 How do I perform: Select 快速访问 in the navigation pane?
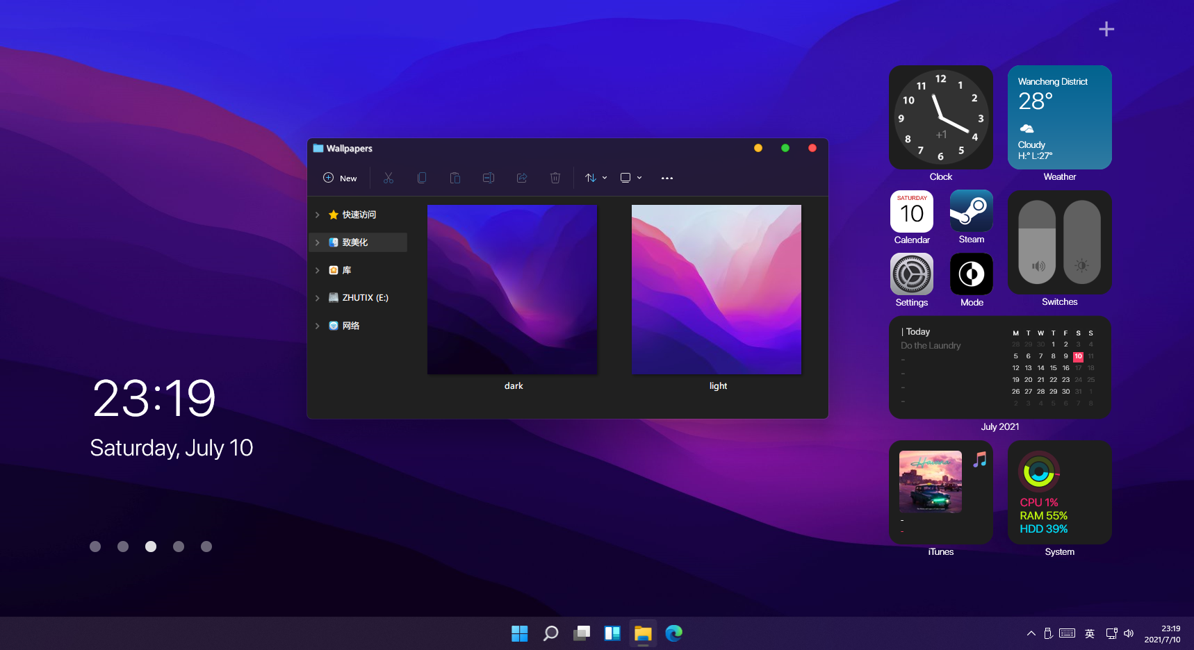pos(352,215)
